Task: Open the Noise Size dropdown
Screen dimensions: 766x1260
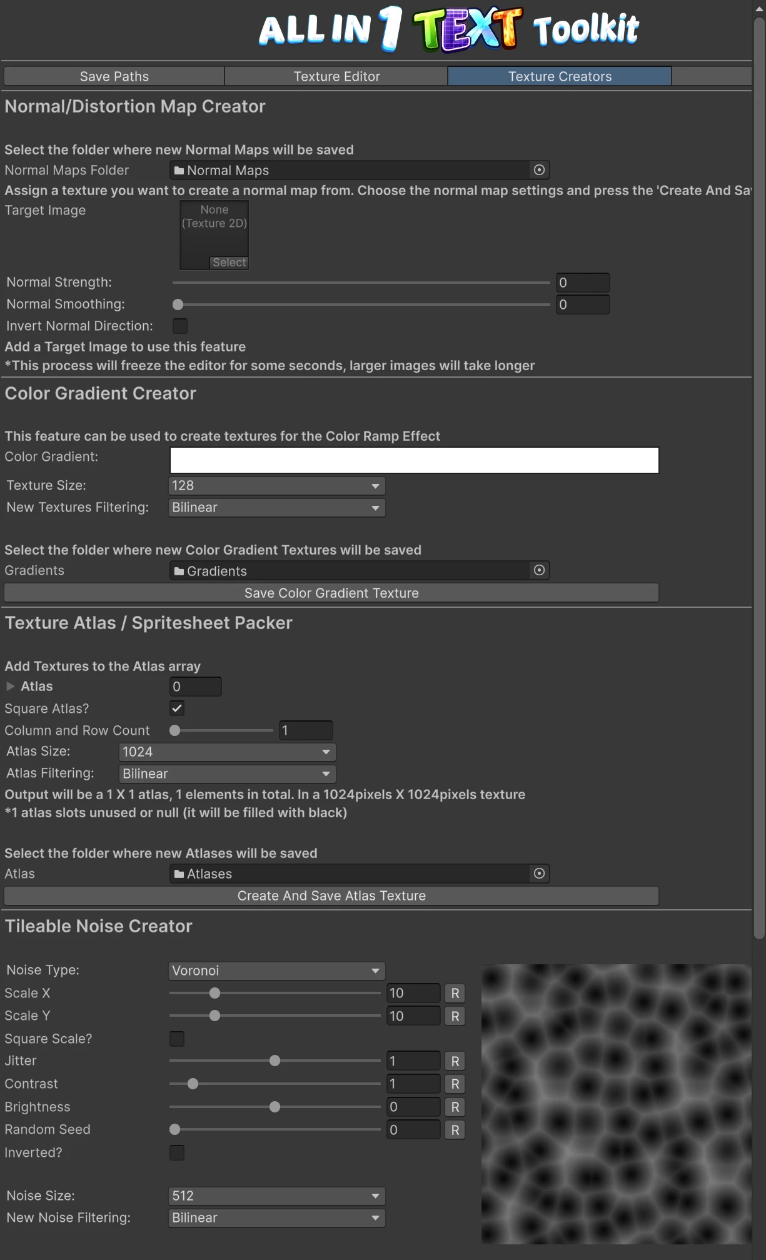Action: (276, 1196)
